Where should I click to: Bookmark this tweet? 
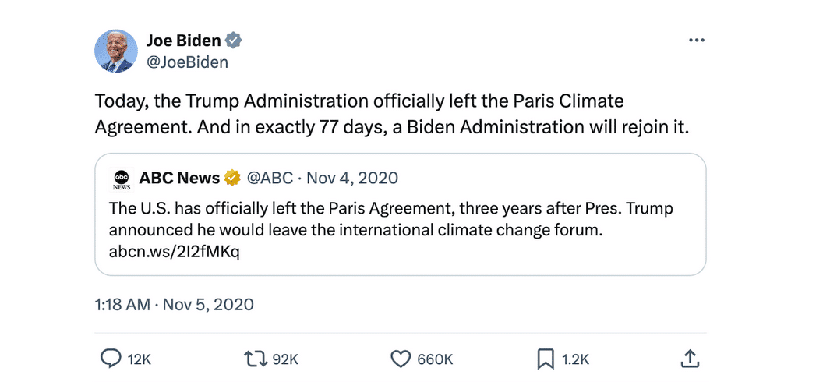546,359
